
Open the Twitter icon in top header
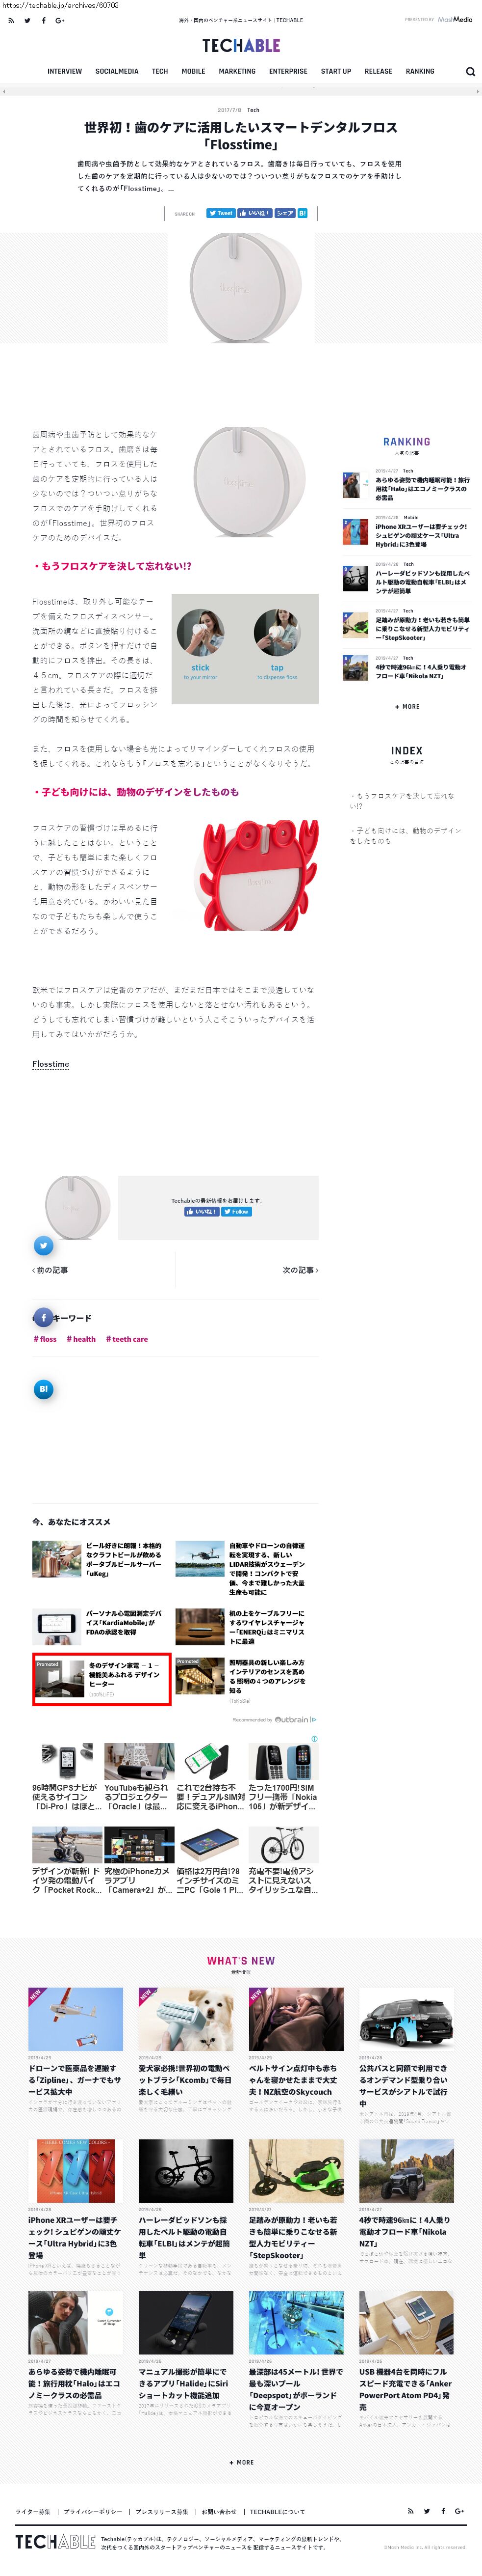pos(27,20)
